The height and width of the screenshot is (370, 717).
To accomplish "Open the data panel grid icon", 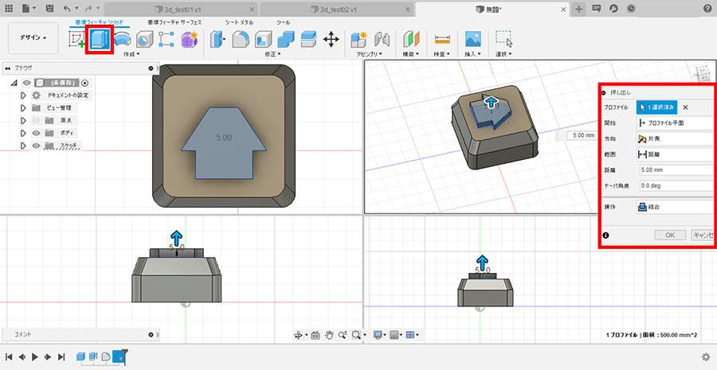I will [x=9, y=8].
